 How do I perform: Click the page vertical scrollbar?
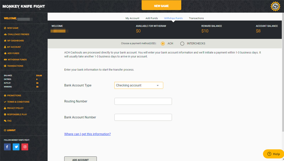tap(283, 72)
